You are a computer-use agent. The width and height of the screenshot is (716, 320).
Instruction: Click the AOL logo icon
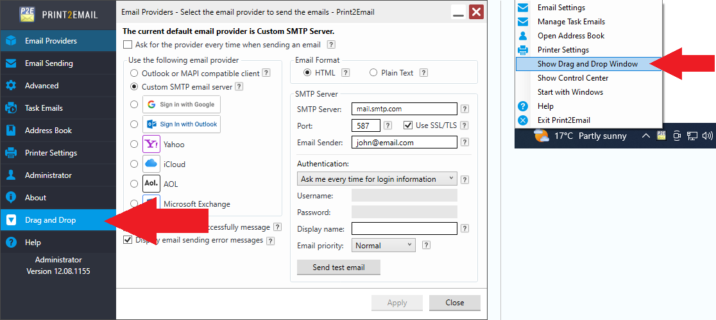[151, 184]
